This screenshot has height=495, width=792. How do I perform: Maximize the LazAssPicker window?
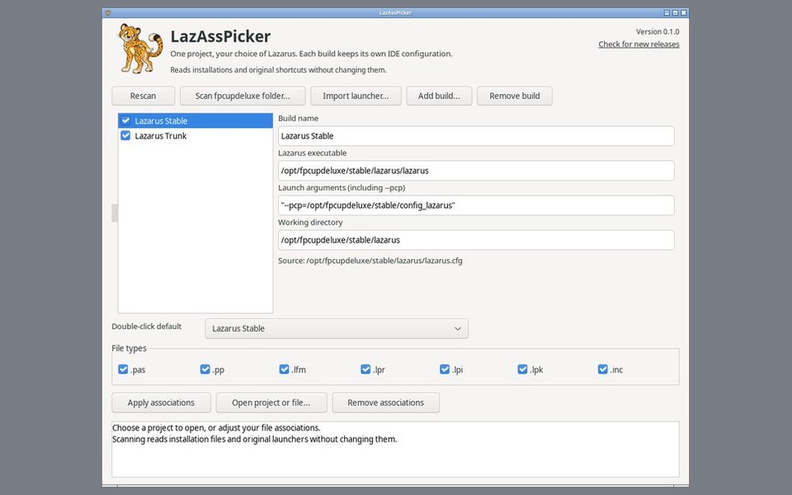(x=675, y=12)
